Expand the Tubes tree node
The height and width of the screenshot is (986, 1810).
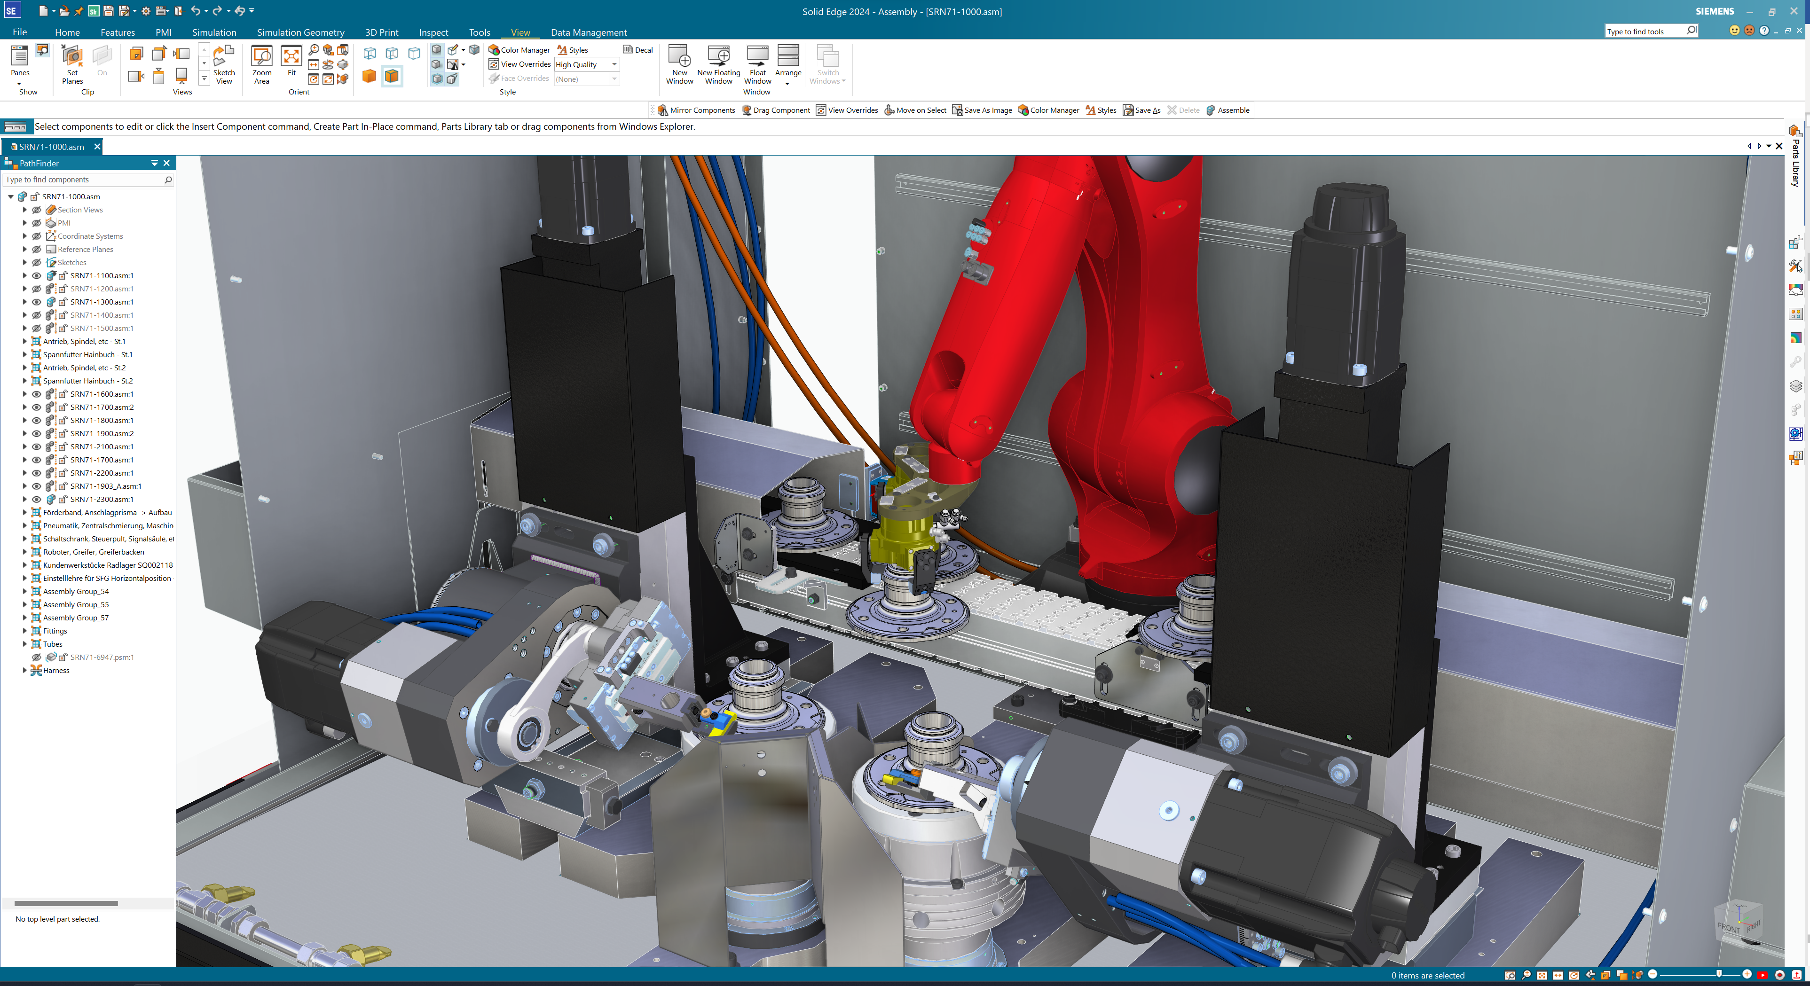[x=24, y=644]
